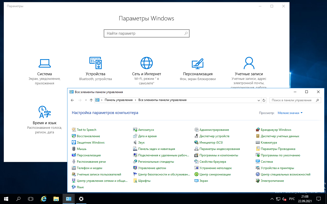Open Инициатор iSCSI link
This screenshot has height=204, width=327.
pyautogui.click(x=211, y=143)
